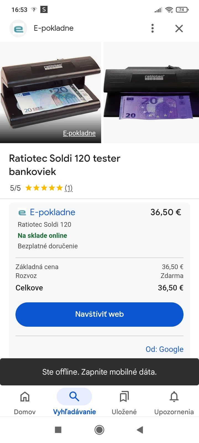Tap the E-pokladne logo in header
Image resolution: width=199 pixels, height=443 pixels.
pyautogui.click(x=18, y=29)
